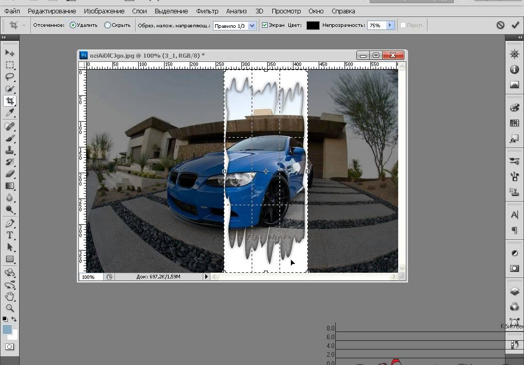Open the Styles panel
The image size is (524, 365).
[514, 139]
